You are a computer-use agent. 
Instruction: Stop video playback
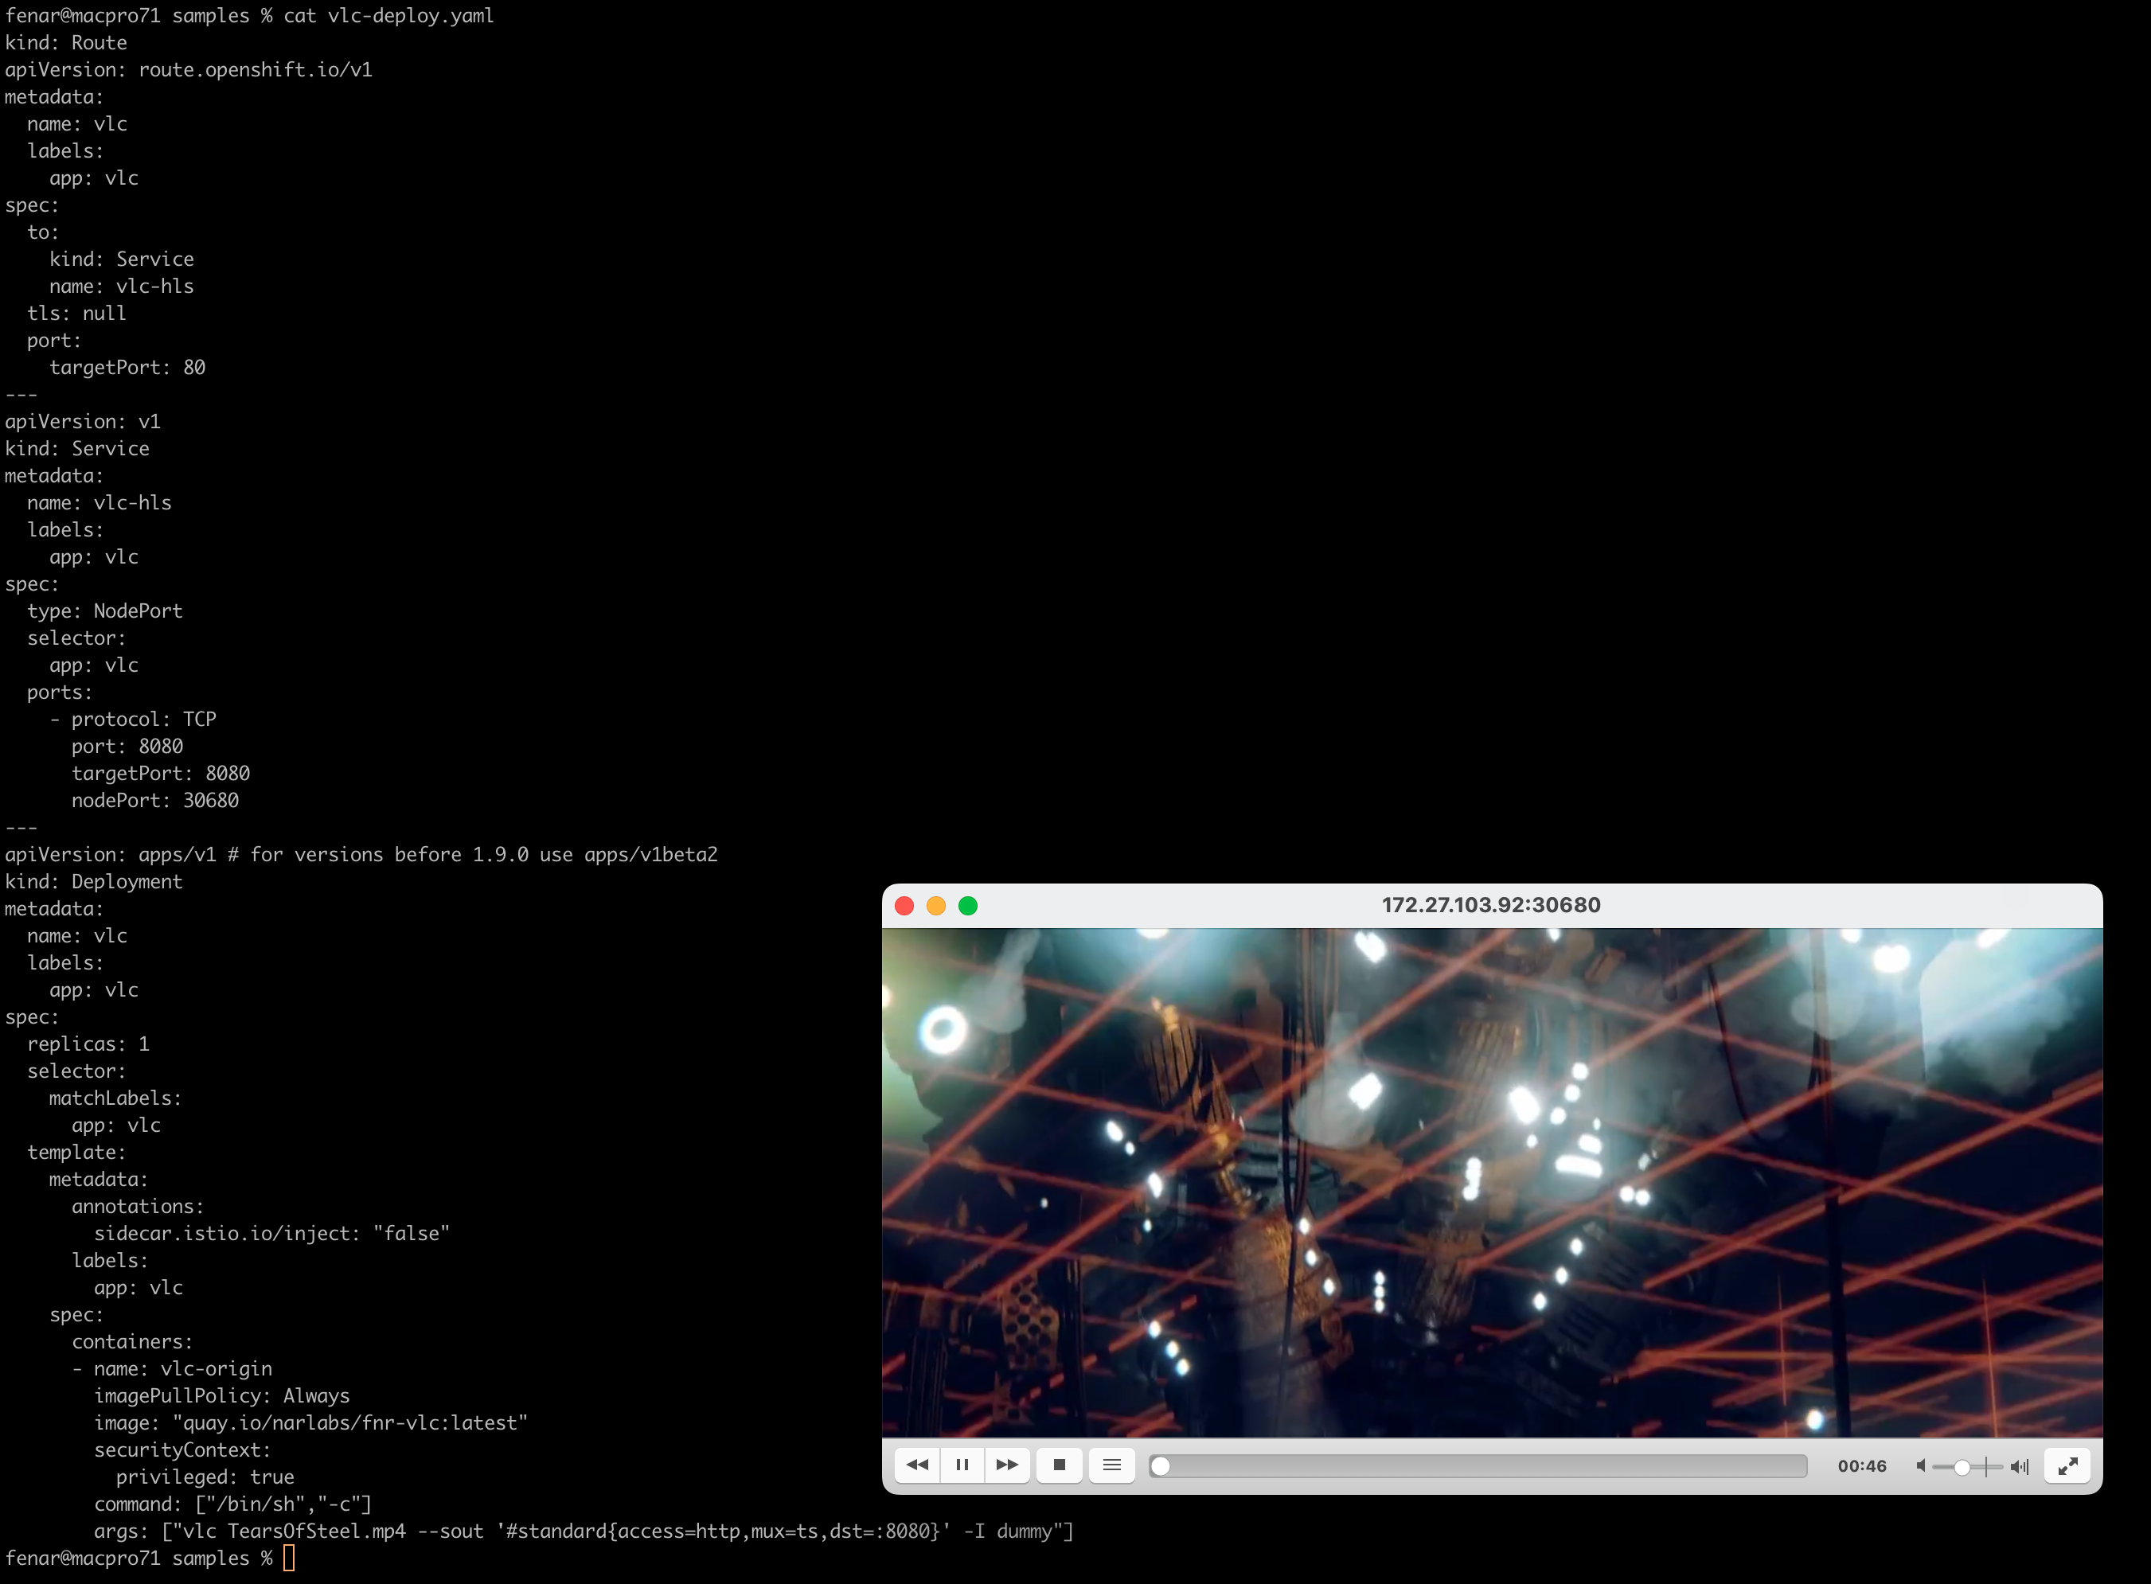[x=1060, y=1465]
